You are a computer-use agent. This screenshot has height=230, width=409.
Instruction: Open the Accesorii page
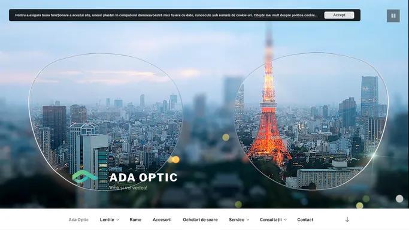(162, 220)
